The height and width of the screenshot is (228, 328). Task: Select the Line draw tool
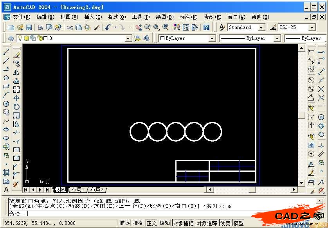6,52
